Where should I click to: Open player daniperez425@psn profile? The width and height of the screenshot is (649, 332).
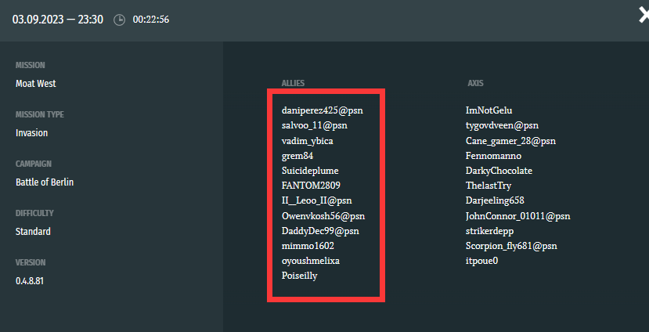pyautogui.click(x=322, y=110)
